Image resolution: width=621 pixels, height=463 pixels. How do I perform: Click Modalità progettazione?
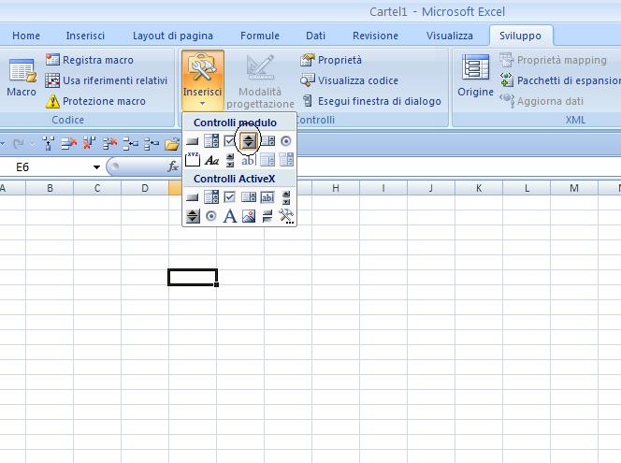(260, 80)
